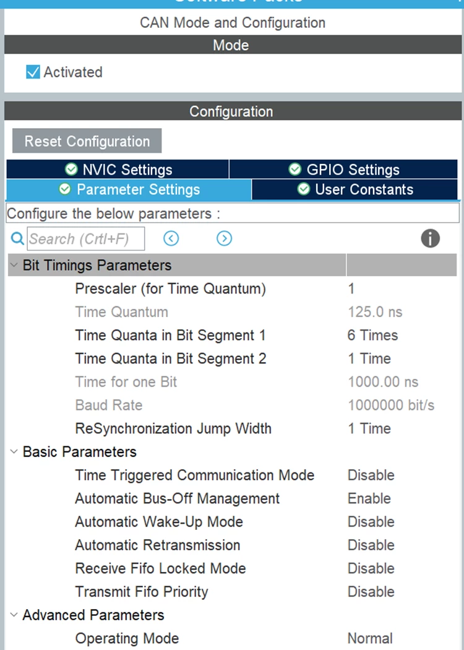Image resolution: width=464 pixels, height=650 pixels.
Task: Click the green check icon on User Constants
Action: click(x=304, y=189)
